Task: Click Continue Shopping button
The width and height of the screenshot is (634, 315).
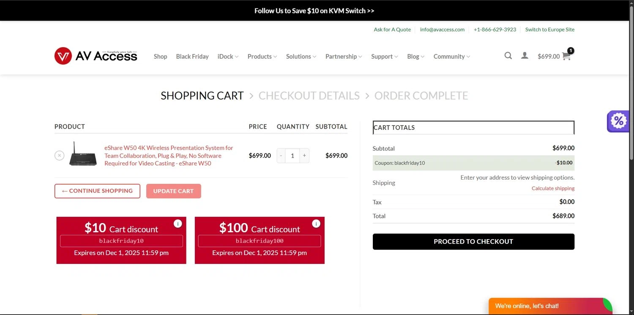Action: (x=97, y=191)
